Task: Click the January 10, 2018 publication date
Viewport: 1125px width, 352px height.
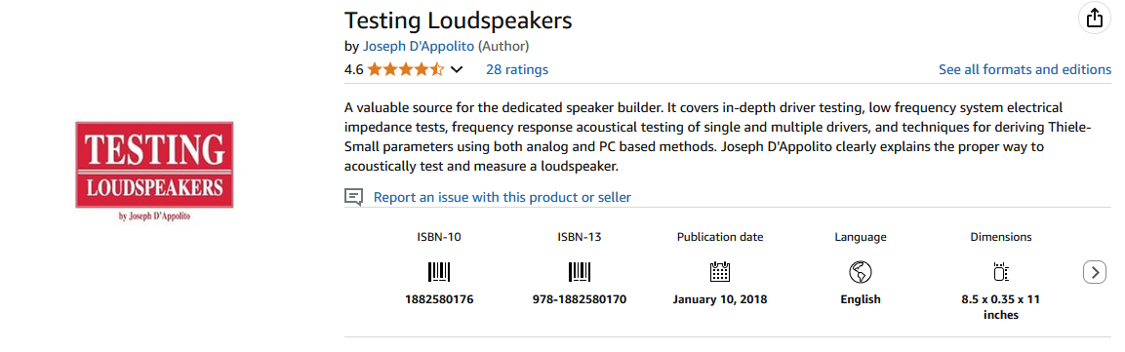Action: point(720,299)
